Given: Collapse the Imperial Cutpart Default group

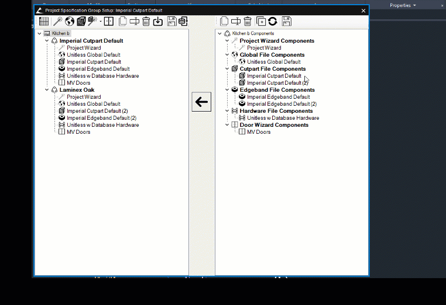Looking at the screenshot, I should (47, 41).
